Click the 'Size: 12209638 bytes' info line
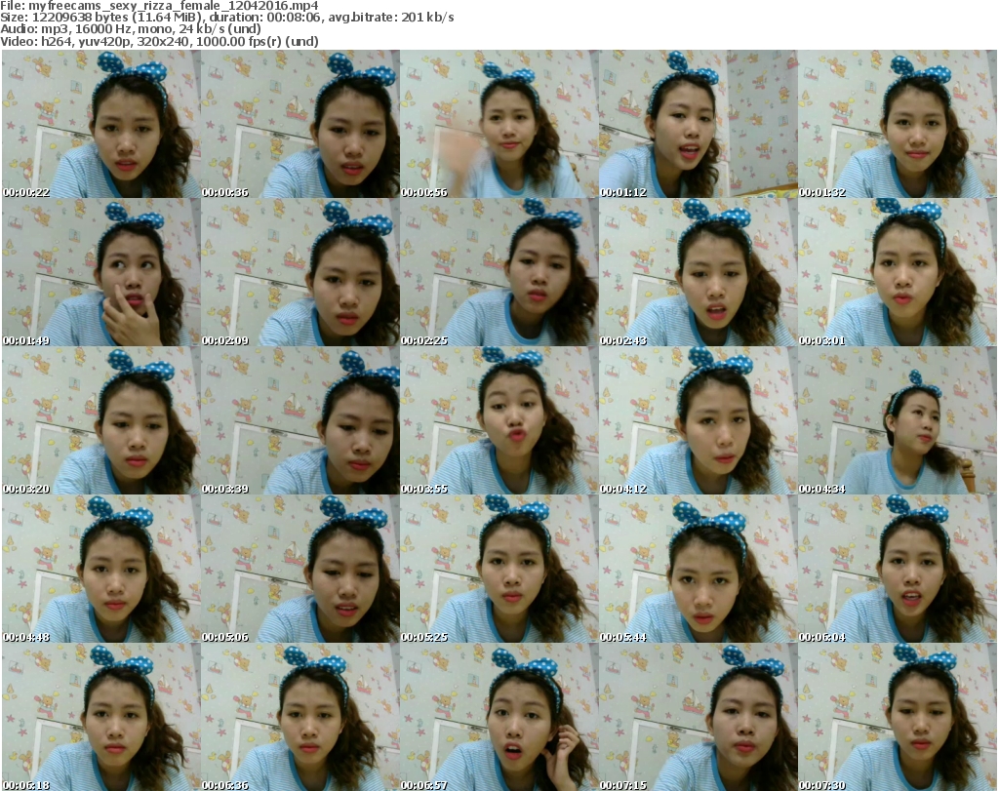Viewport: 999px width, 791px height. 227,18
